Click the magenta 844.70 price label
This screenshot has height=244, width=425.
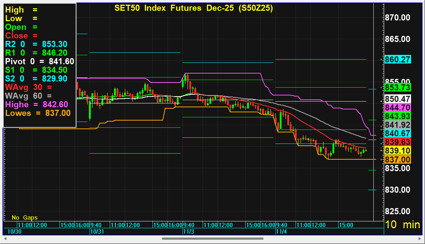pyautogui.click(x=397, y=107)
